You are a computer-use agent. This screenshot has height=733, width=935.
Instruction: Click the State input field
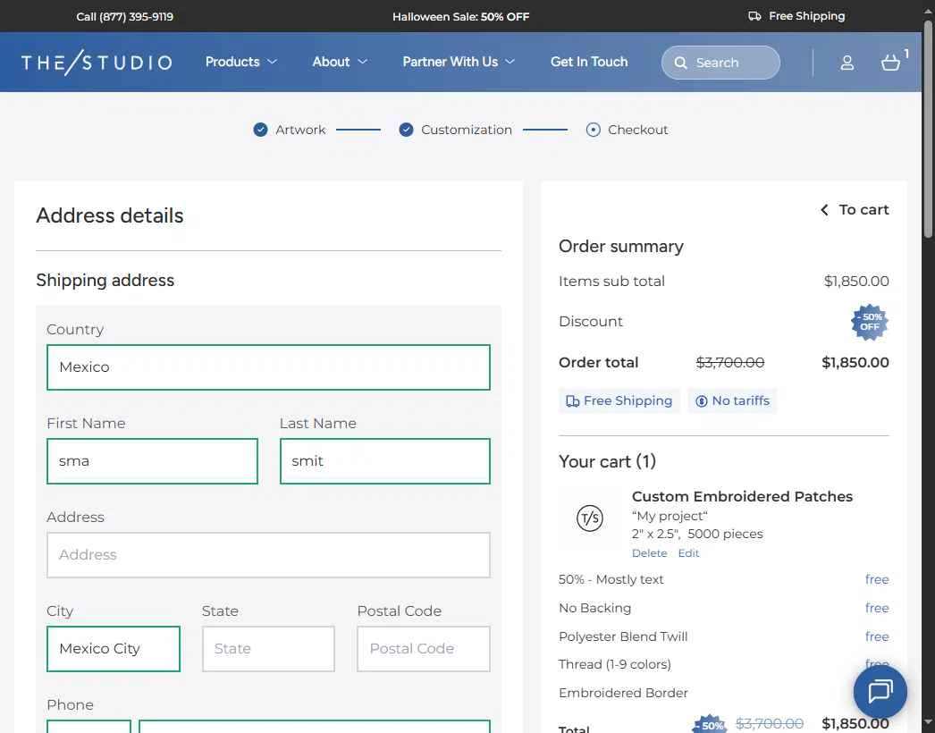[x=268, y=649]
